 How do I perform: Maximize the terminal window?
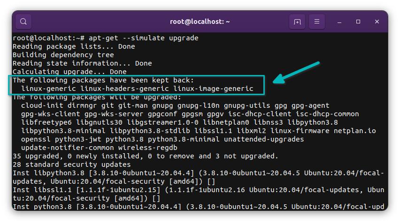(x=358, y=22)
